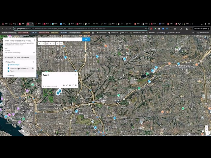Viewport: 211px width, 158px height.
Task: Switch to the San browser tab
Action: coord(54,24)
